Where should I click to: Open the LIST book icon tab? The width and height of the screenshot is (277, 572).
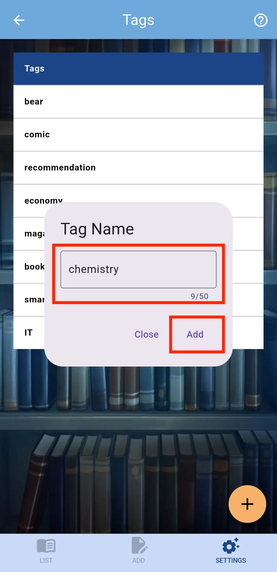46,550
